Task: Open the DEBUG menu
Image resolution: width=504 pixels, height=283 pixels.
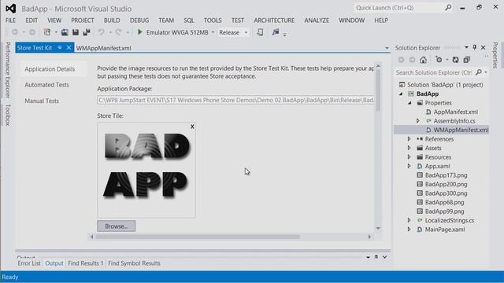Action: coord(139,20)
